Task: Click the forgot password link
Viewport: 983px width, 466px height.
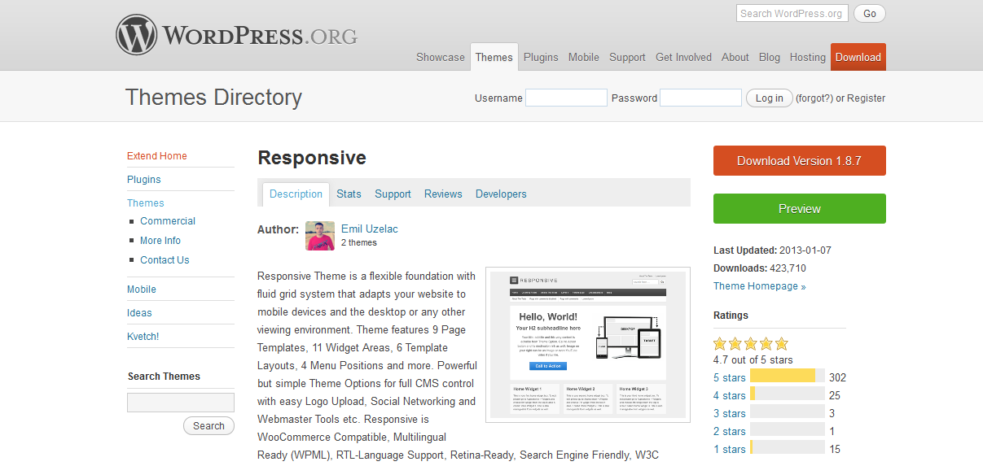Action: click(814, 98)
